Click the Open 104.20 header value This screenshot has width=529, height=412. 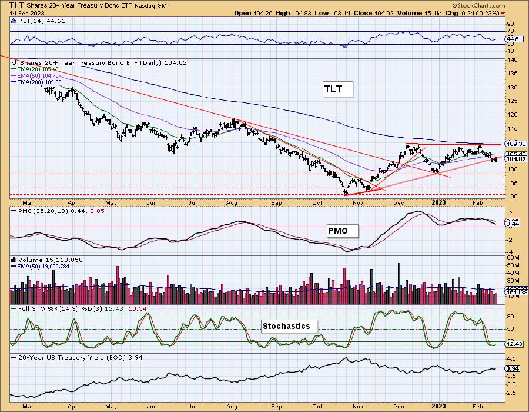253,13
